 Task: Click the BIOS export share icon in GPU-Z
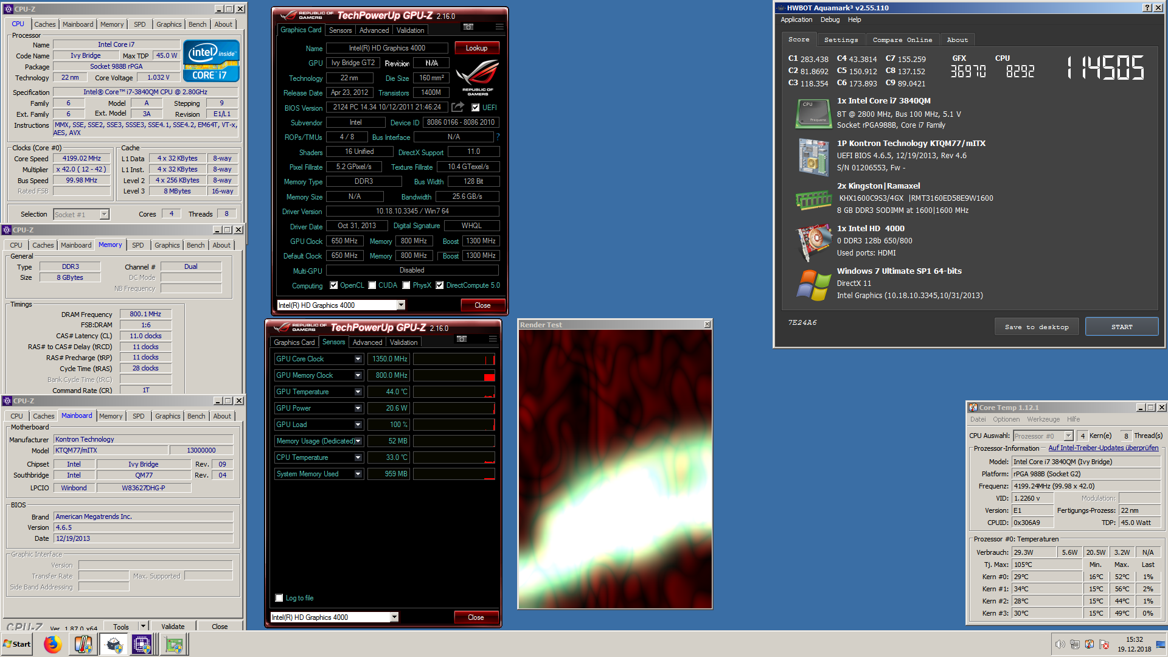[x=457, y=107]
